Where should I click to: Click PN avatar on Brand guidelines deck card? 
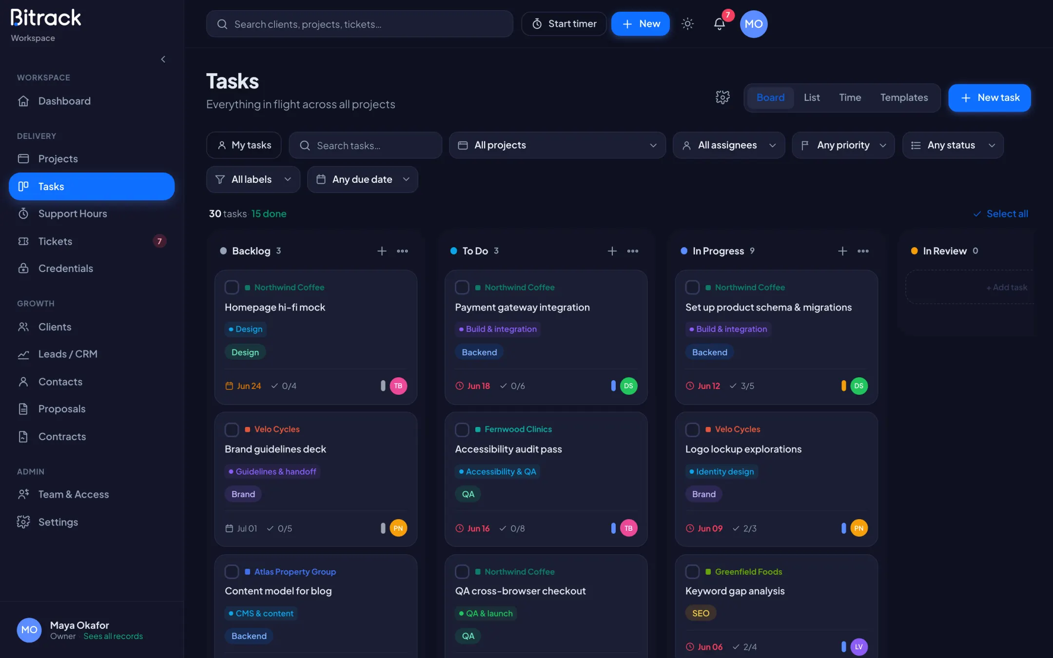click(x=398, y=528)
